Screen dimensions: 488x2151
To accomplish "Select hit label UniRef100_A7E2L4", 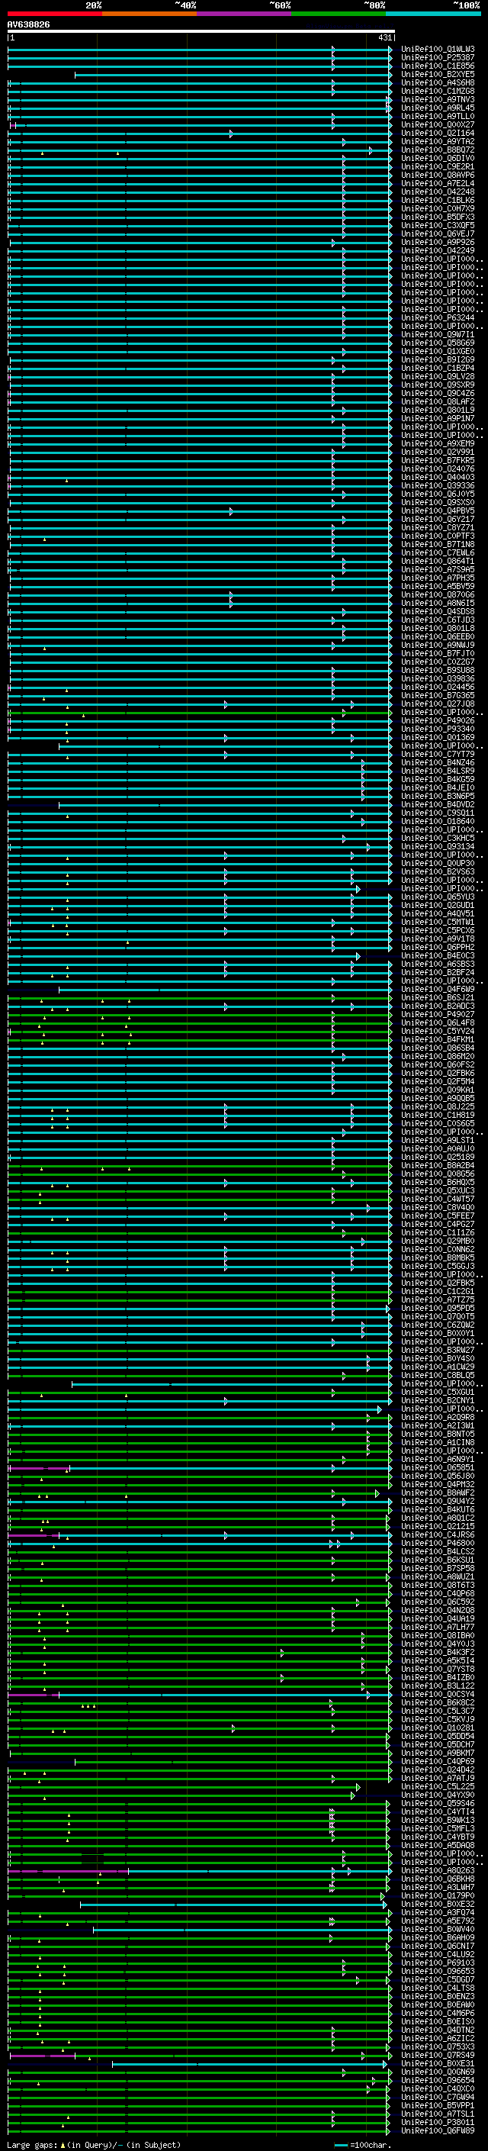I will pyautogui.click(x=438, y=184).
